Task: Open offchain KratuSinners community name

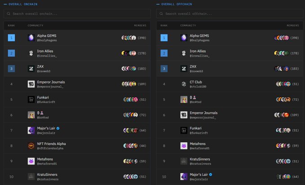Action: (200, 159)
